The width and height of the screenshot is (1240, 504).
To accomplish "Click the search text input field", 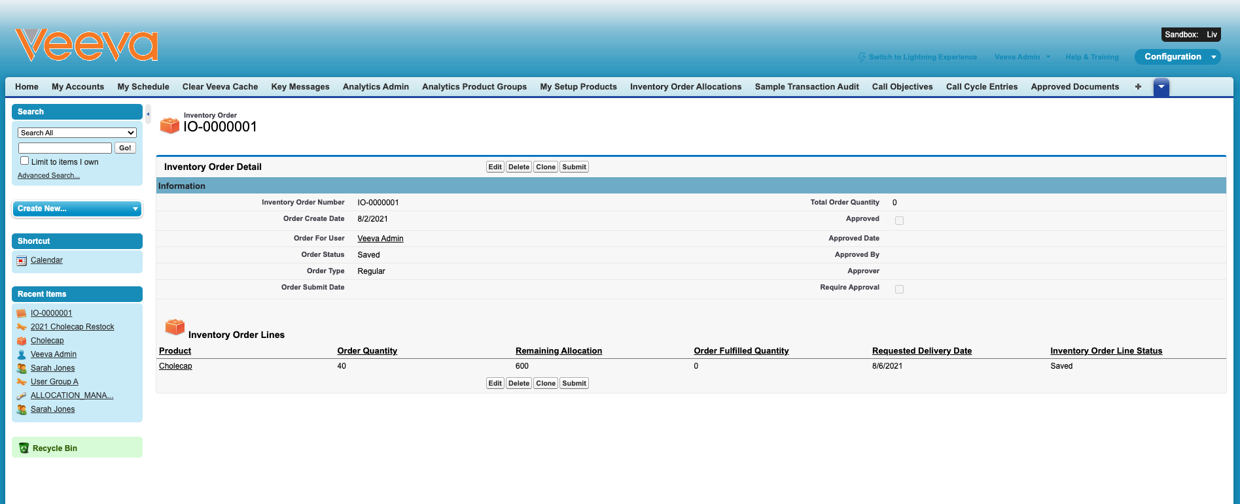I will click(x=65, y=148).
